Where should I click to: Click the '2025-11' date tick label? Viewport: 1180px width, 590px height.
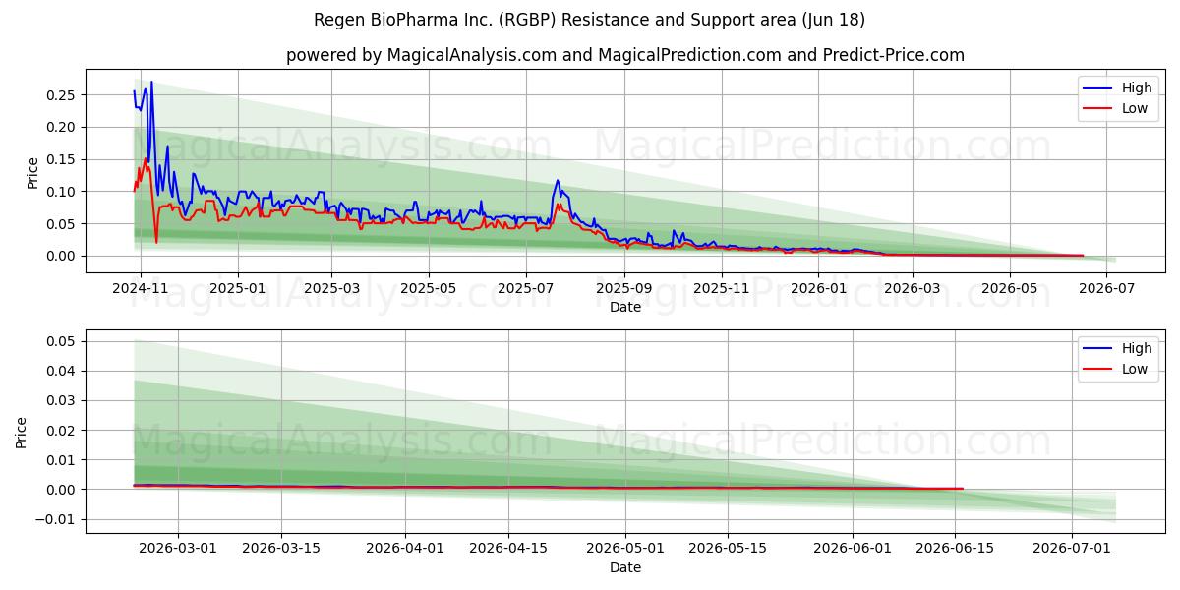722,288
